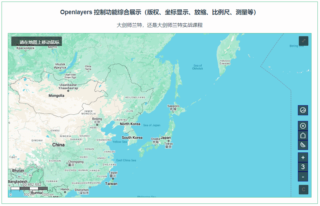The width and height of the screenshot is (320, 206).
Task: Open the C attribution button
Action: point(304,190)
